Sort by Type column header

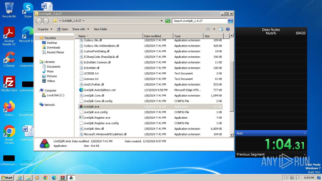(x=188, y=36)
